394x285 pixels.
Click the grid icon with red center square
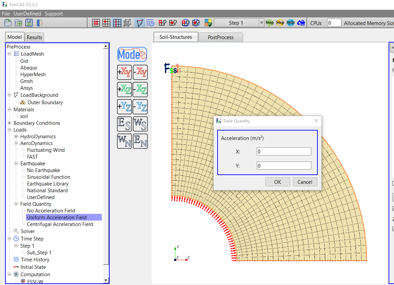click(x=96, y=23)
